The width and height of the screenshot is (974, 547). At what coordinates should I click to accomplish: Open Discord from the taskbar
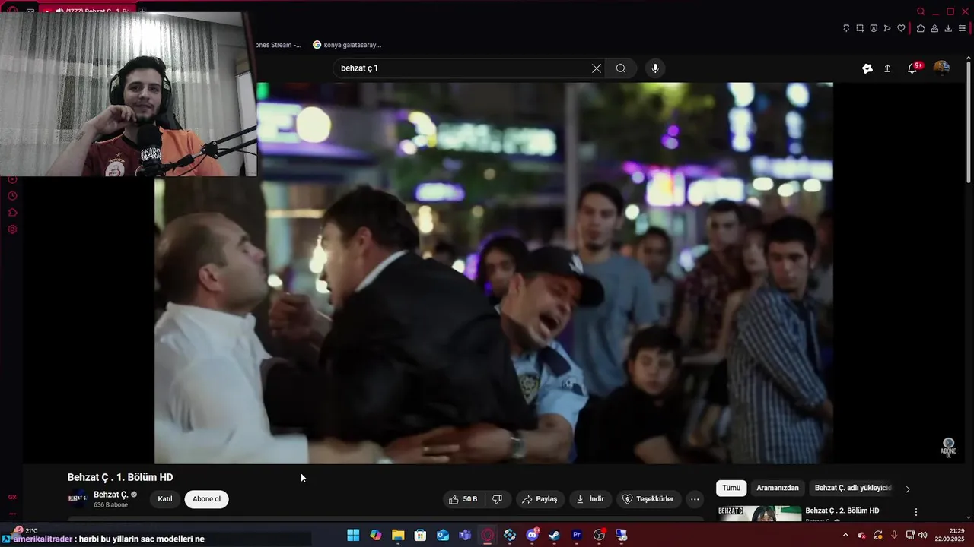click(x=533, y=535)
